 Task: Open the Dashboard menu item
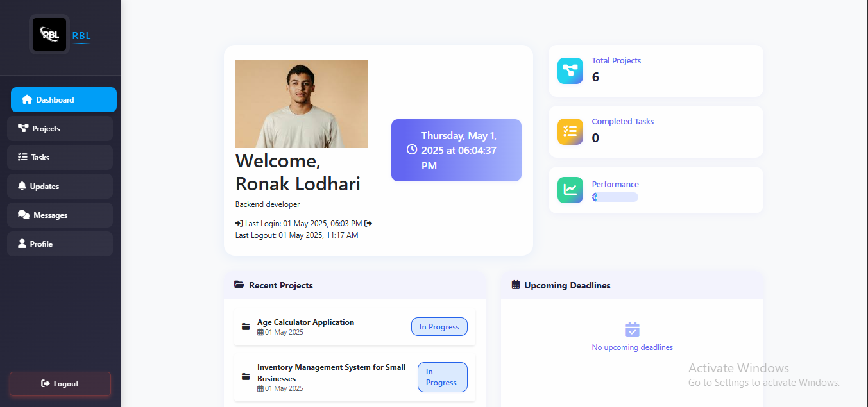pyautogui.click(x=64, y=100)
